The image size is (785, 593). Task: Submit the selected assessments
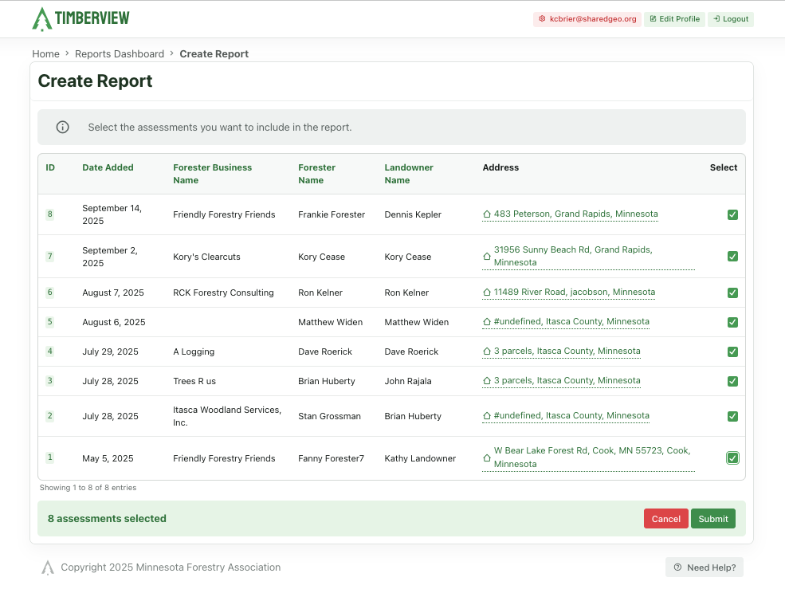pyautogui.click(x=713, y=518)
